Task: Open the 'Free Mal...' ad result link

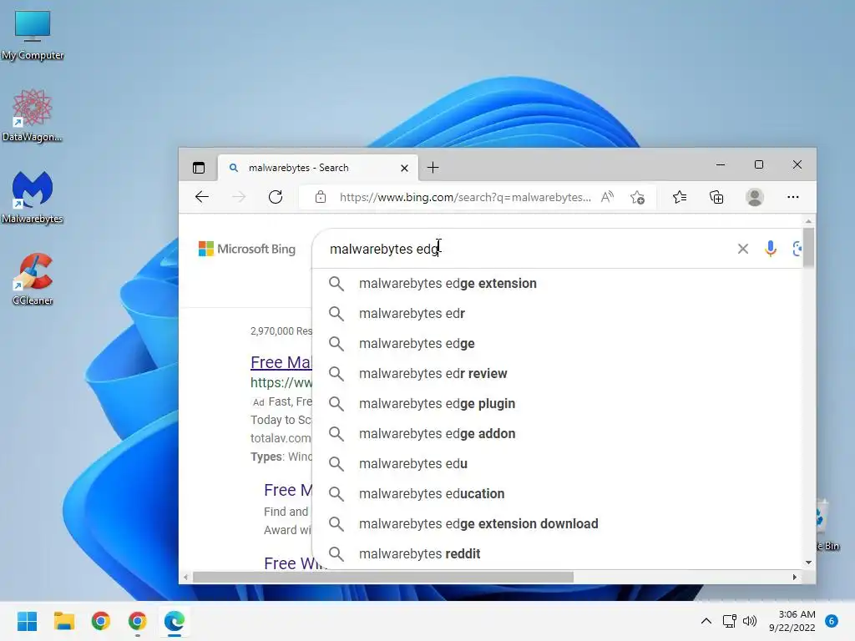Action: coord(281,362)
